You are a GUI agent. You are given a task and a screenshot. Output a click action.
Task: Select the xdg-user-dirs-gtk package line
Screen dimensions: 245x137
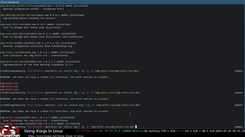point(38,34)
